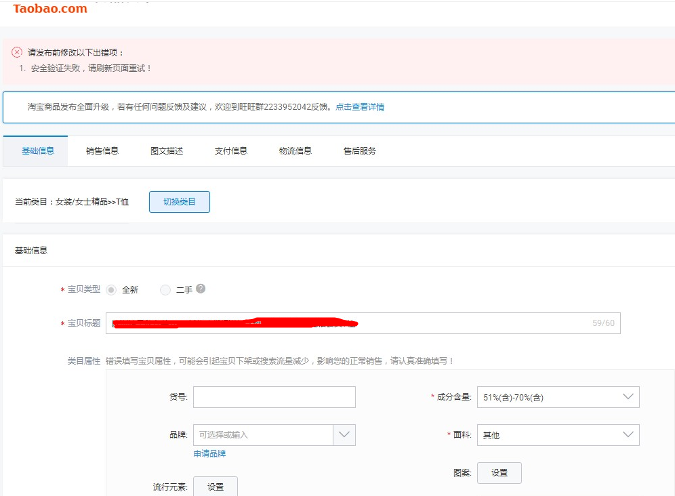Open the 图文描述 tab
Viewport: 675px width, 496px height.
pyautogui.click(x=167, y=151)
